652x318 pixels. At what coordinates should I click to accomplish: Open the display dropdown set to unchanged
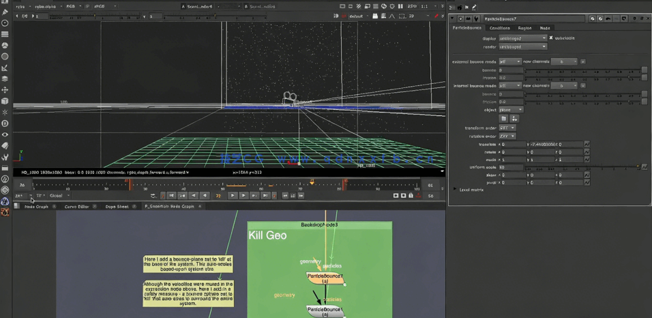[522, 38]
